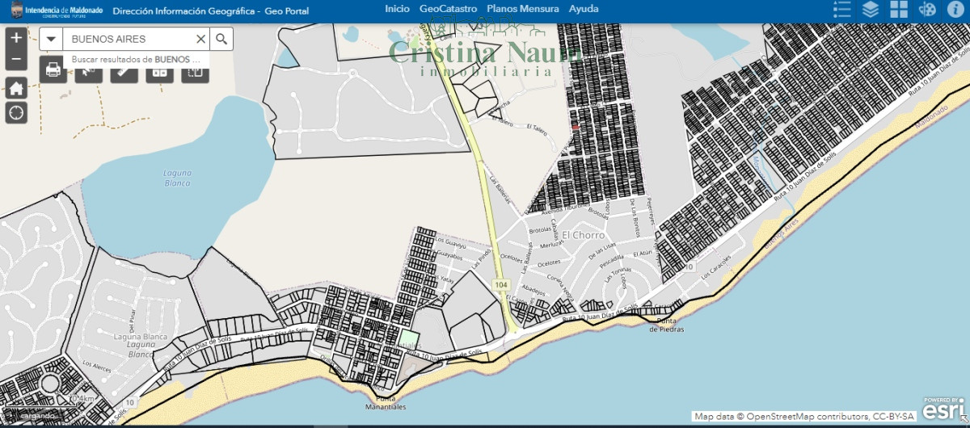Click the Maldonado coastline label
Screen dimensions: 970x428
[930, 118]
